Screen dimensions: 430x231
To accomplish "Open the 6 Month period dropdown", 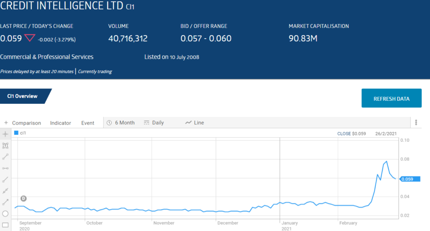I will [125, 123].
